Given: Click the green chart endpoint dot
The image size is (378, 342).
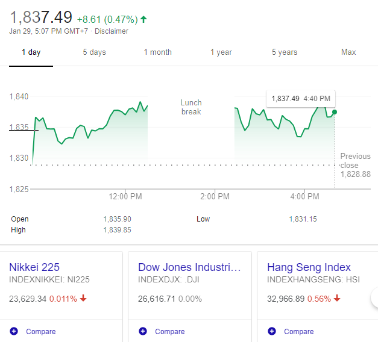Looking at the screenshot, I should pyautogui.click(x=335, y=112).
